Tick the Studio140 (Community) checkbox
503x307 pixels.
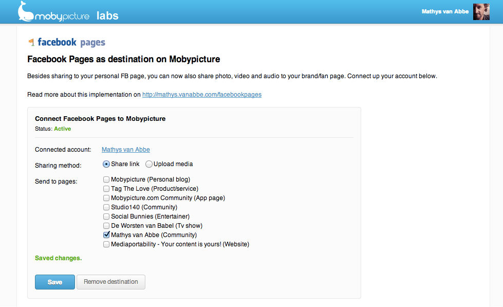tap(106, 207)
